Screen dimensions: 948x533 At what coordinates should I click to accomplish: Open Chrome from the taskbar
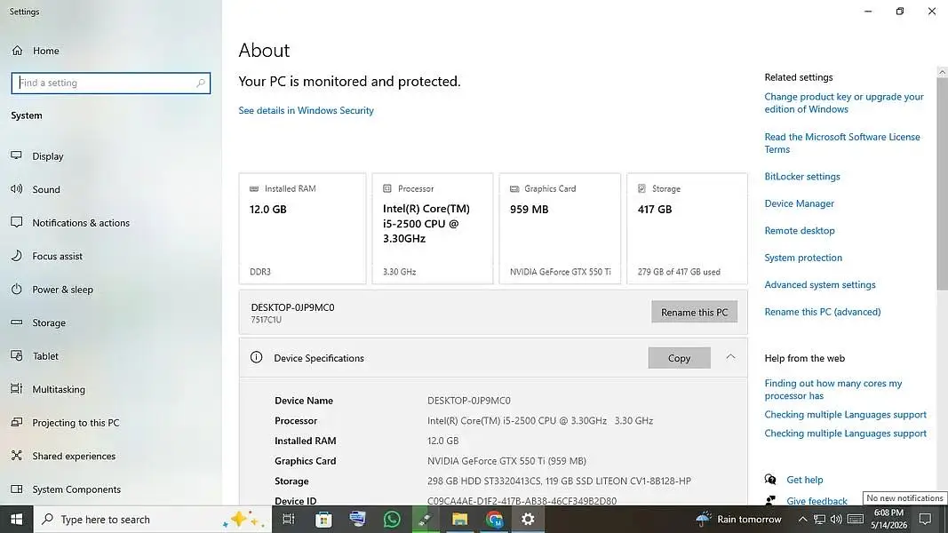495,519
